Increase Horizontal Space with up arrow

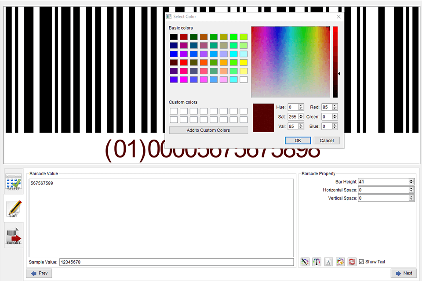click(411, 188)
